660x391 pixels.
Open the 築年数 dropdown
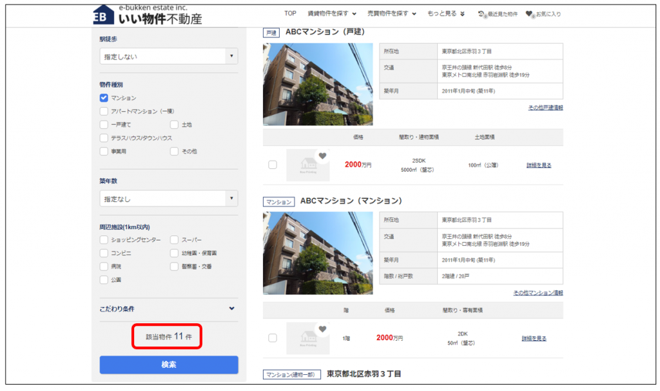pos(169,199)
